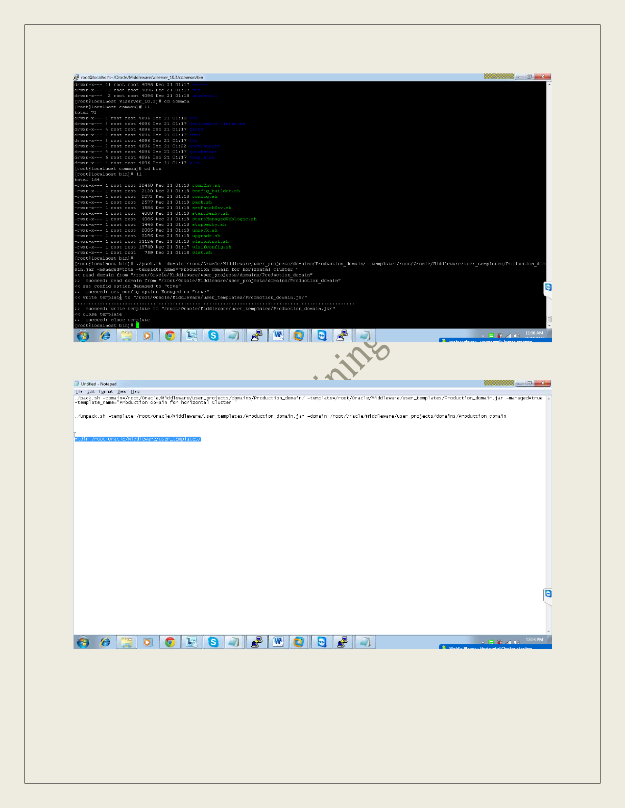Open Google Chrome on the 11:56 AM taskbar
The image size is (625, 808).
pyautogui.click(x=170, y=335)
